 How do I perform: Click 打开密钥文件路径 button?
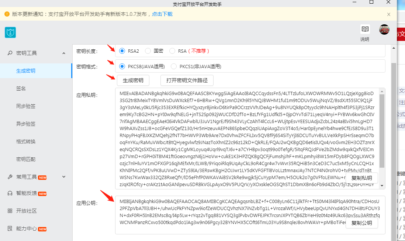coord(187,80)
